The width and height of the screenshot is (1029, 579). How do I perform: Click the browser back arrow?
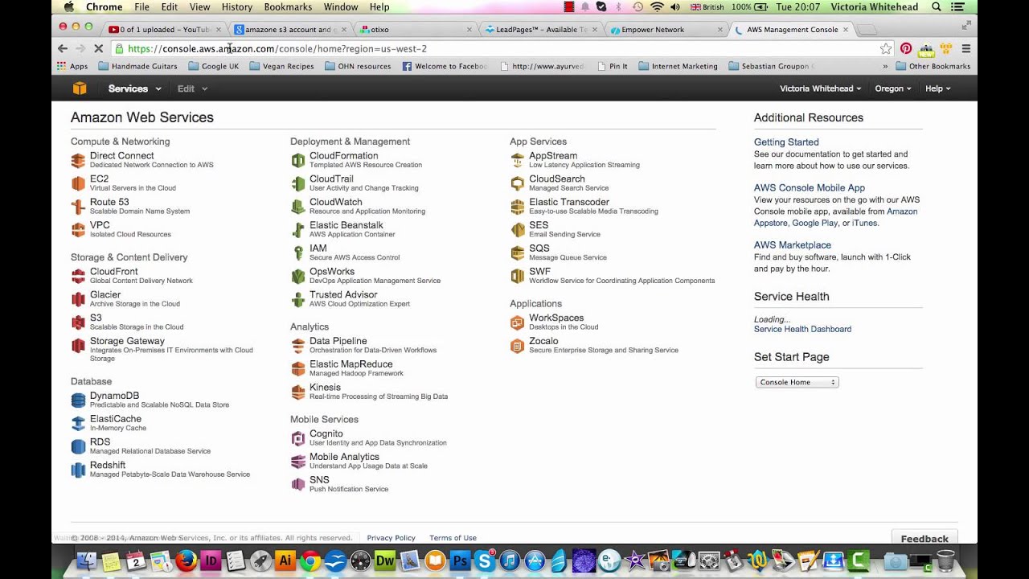63,49
